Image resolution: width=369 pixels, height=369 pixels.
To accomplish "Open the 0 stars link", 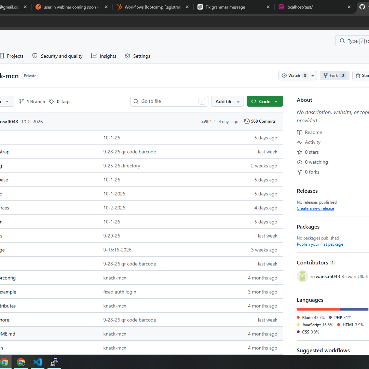I will click(x=308, y=152).
